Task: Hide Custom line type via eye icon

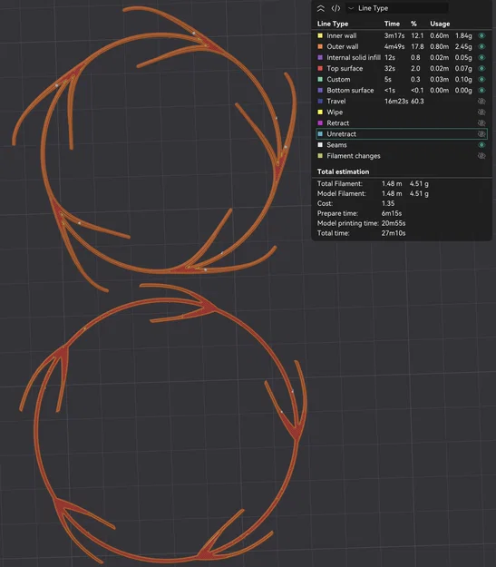Action: tap(481, 79)
